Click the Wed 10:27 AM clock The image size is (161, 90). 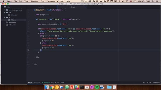point(144,1)
